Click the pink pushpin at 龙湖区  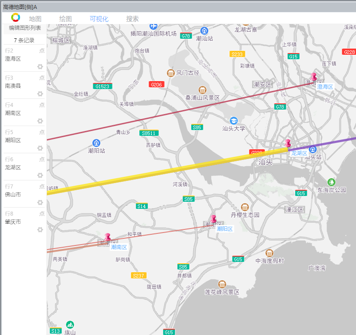(288, 143)
